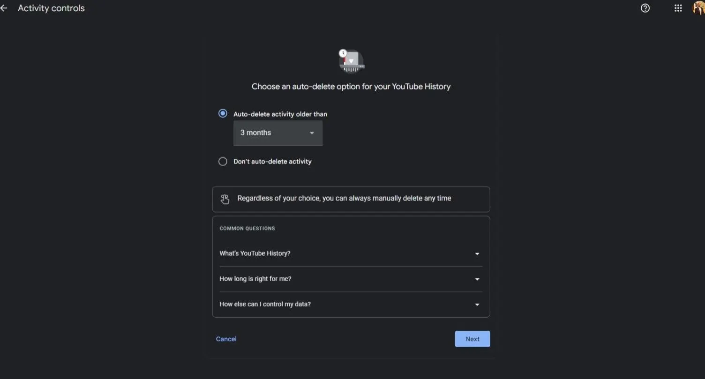Viewport: 705px width, 379px height.
Task: Expand How long is right for me?
Action: point(255,279)
